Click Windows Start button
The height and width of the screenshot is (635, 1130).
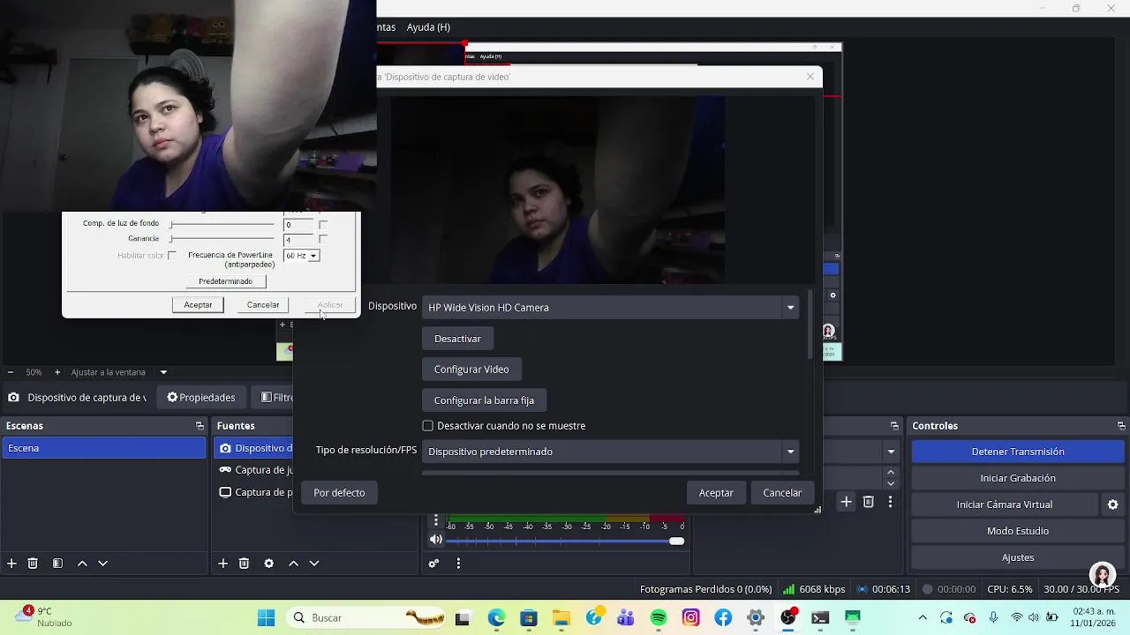tap(266, 617)
